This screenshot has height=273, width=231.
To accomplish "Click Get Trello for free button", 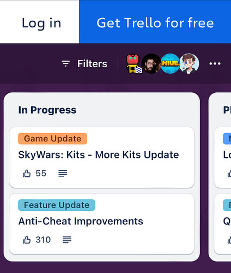I will click(155, 22).
